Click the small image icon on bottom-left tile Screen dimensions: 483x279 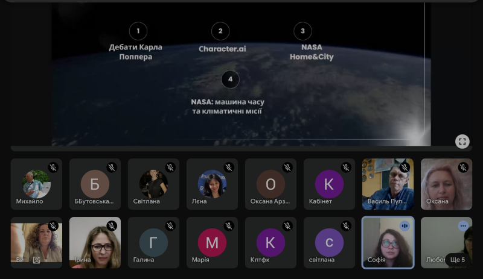tap(36, 260)
